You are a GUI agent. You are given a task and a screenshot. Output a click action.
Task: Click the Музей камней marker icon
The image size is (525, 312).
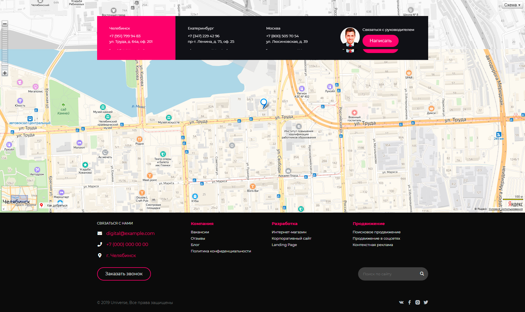pyautogui.click(x=103, y=107)
